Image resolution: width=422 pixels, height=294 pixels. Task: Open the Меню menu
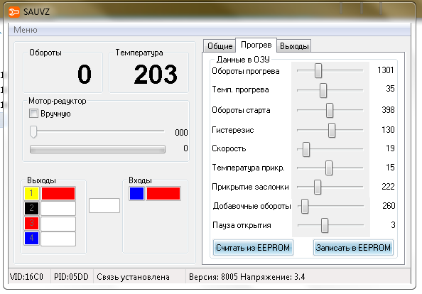26,30
